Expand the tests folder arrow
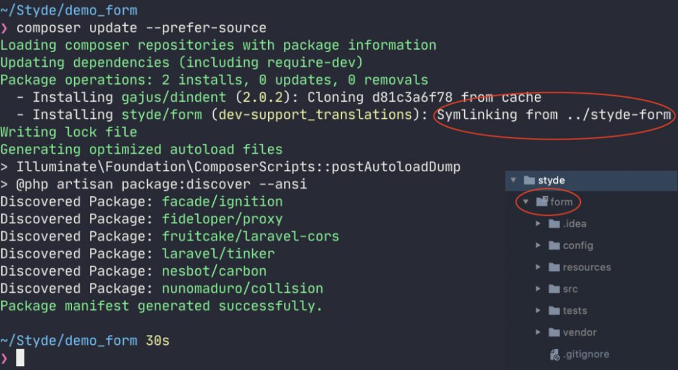 [x=538, y=310]
